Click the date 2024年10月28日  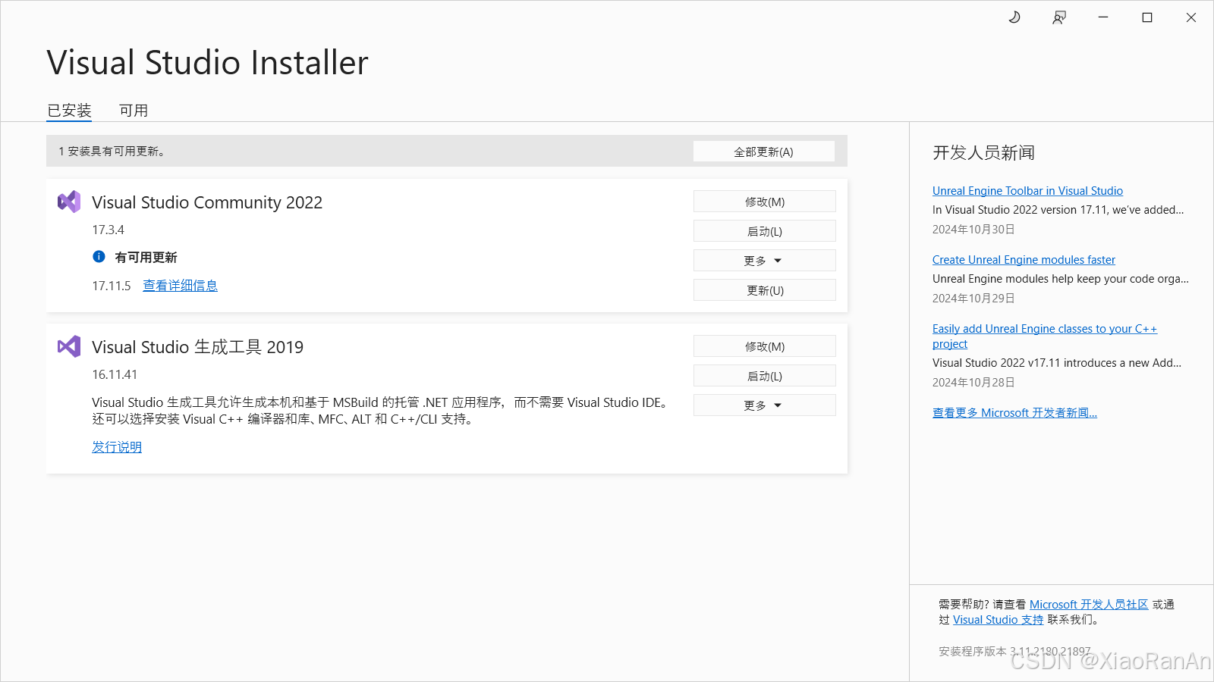973,383
